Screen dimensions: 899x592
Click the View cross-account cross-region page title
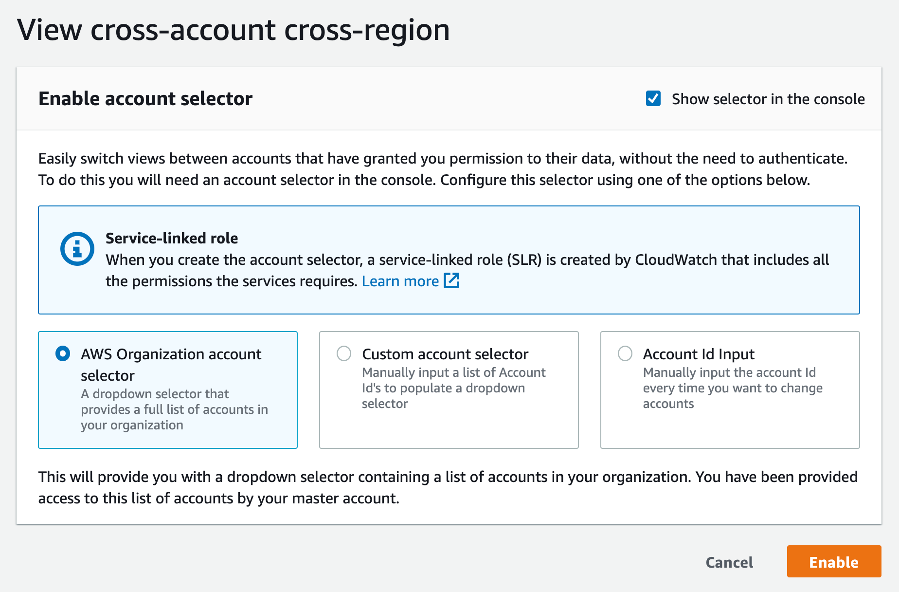(x=234, y=30)
